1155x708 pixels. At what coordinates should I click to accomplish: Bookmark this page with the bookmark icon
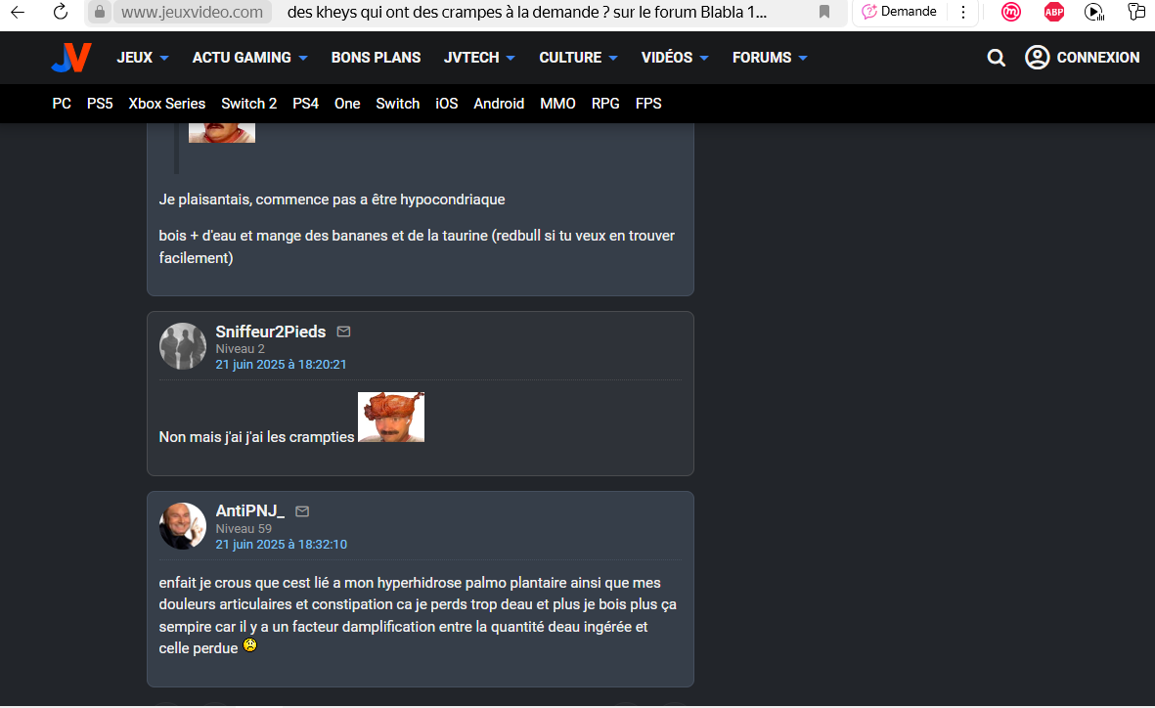(824, 12)
